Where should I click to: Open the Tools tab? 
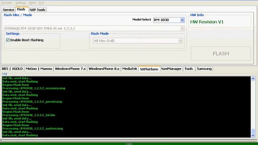[189, 69]
